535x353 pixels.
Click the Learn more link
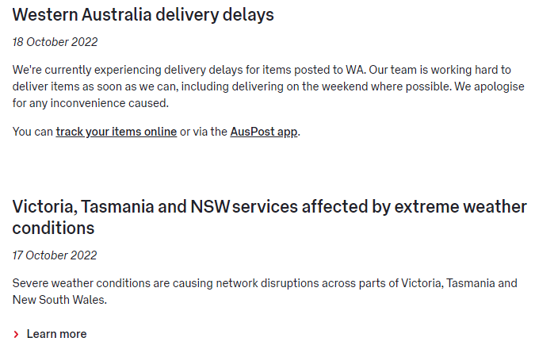click(56, 334)
